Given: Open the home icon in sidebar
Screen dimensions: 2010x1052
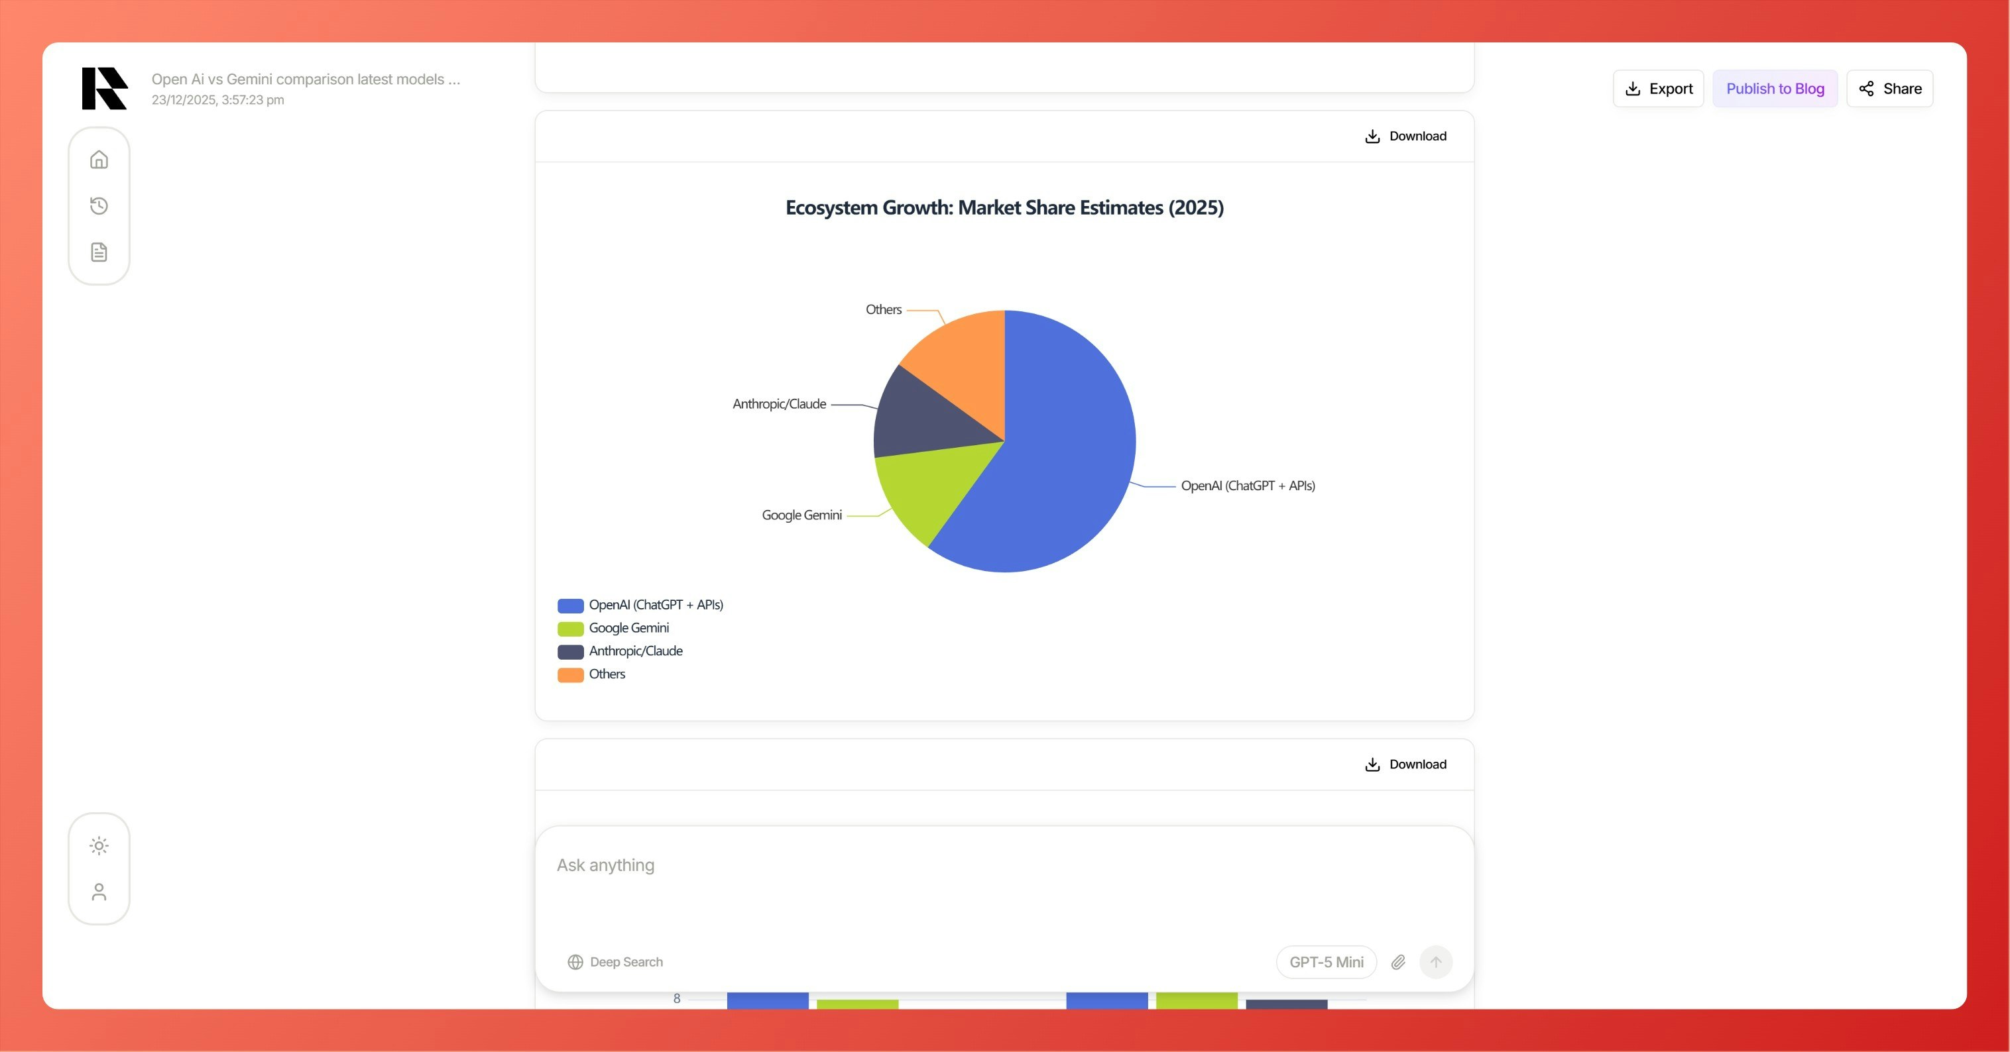Looking at the screenshot, I should pos(99,160).
